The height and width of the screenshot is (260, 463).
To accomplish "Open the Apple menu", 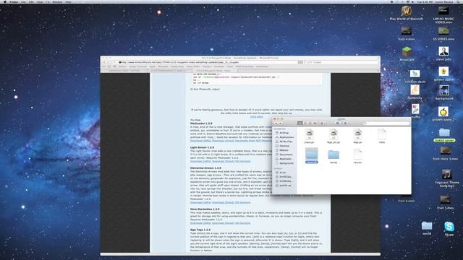I will pyautogui.click(x=4, y=1).
